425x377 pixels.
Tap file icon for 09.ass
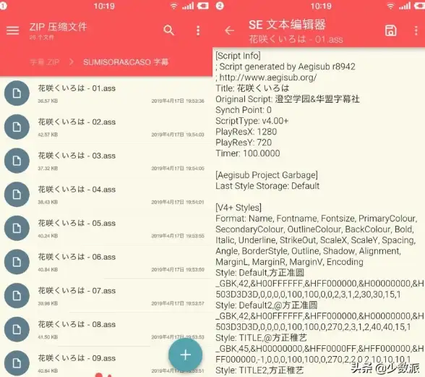[x=17, y=363]
